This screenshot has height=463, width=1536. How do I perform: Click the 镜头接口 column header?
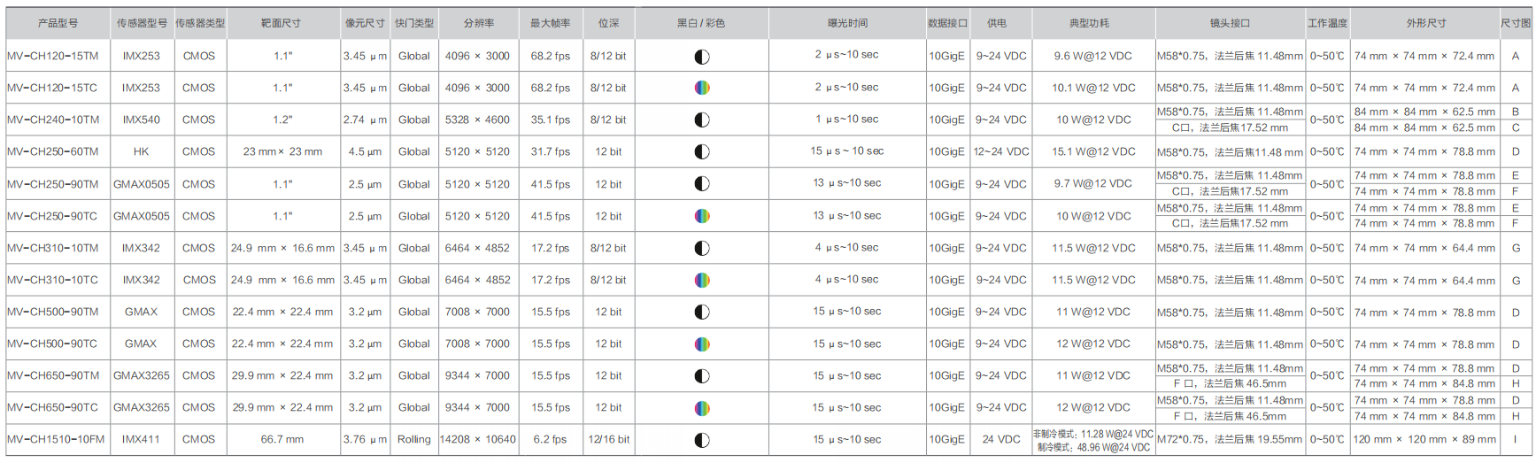[1230, 23]
